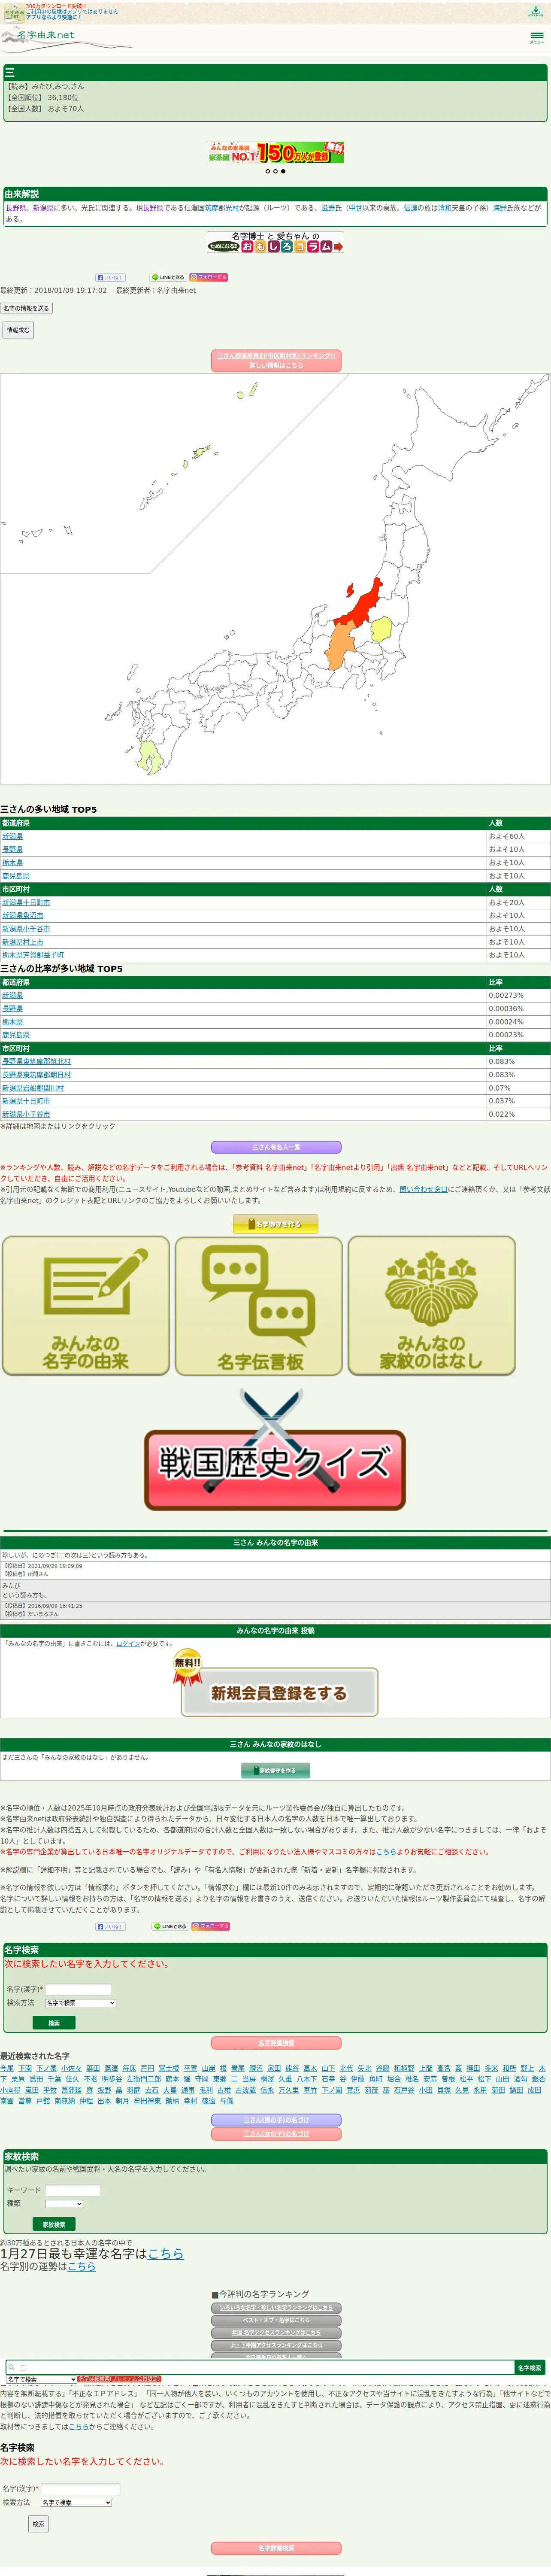Select the second carousel dot under the banner
Screen dimensions: 551x2576
coord(275,171)
